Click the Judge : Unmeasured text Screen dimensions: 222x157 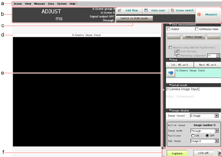pos(180,96)
